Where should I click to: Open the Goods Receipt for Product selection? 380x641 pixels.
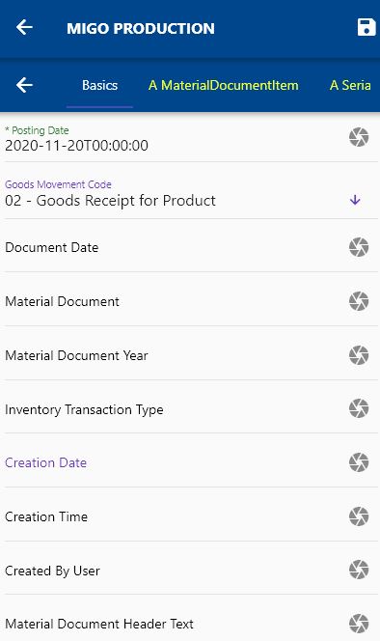pyautogui.click(x=110, y=201)
